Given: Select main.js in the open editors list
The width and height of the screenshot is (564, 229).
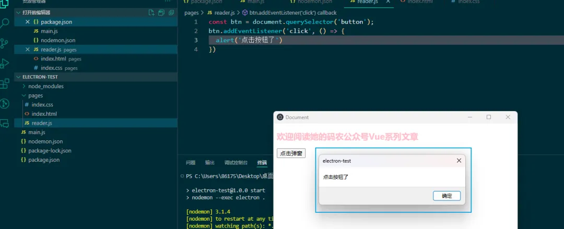Looking at the screenshot, I should click(x=49, y=31).
